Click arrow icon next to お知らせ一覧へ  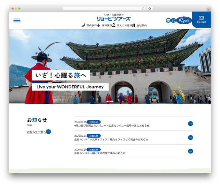(x=48, y=131)
